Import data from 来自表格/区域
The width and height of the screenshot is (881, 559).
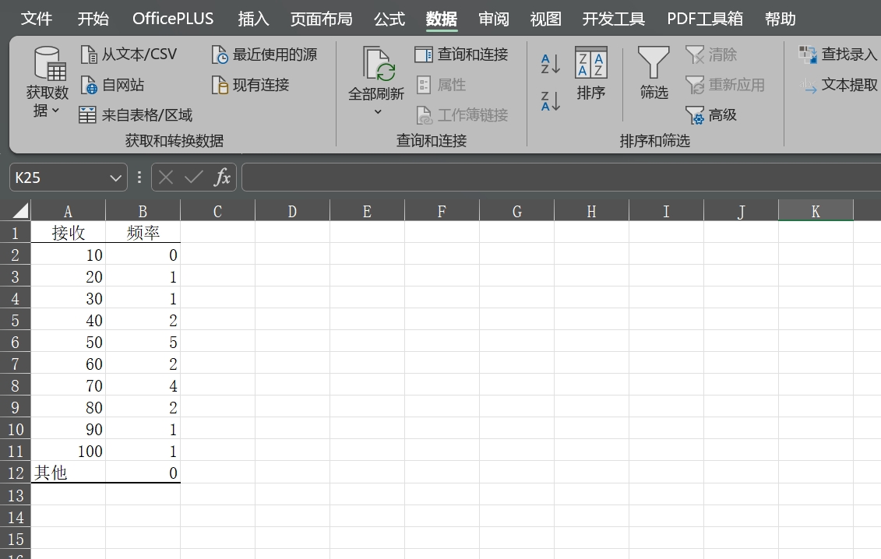pos(136,115)
